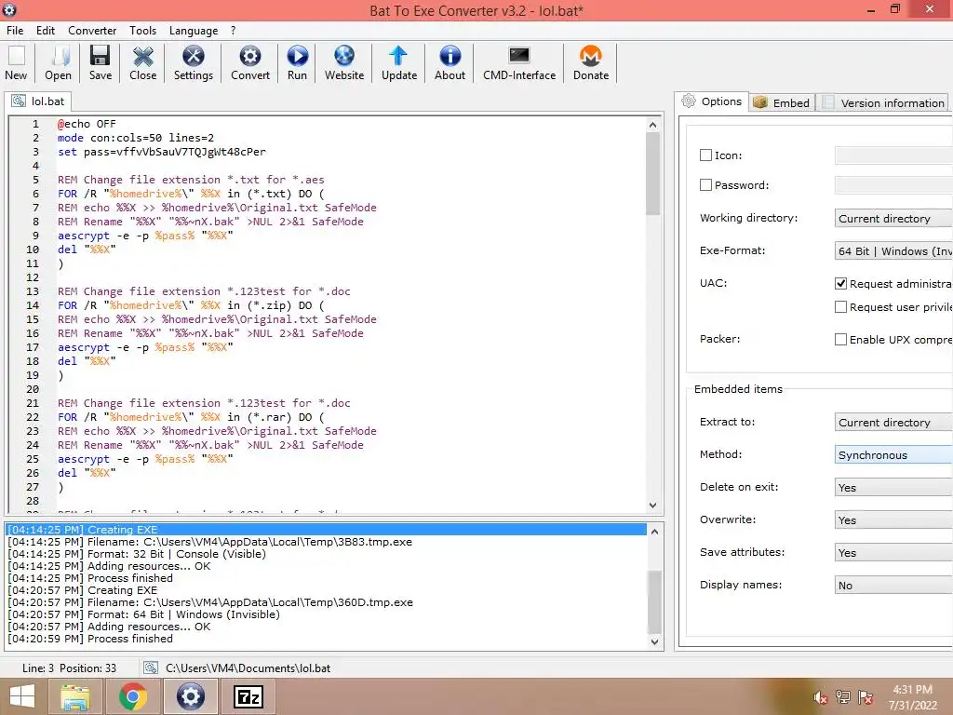Image resolution: width=953 pixels, height=715 pixels.
Task: Convert the batch file to EXE
Action: pyautogui.click(x=249, y=63)
